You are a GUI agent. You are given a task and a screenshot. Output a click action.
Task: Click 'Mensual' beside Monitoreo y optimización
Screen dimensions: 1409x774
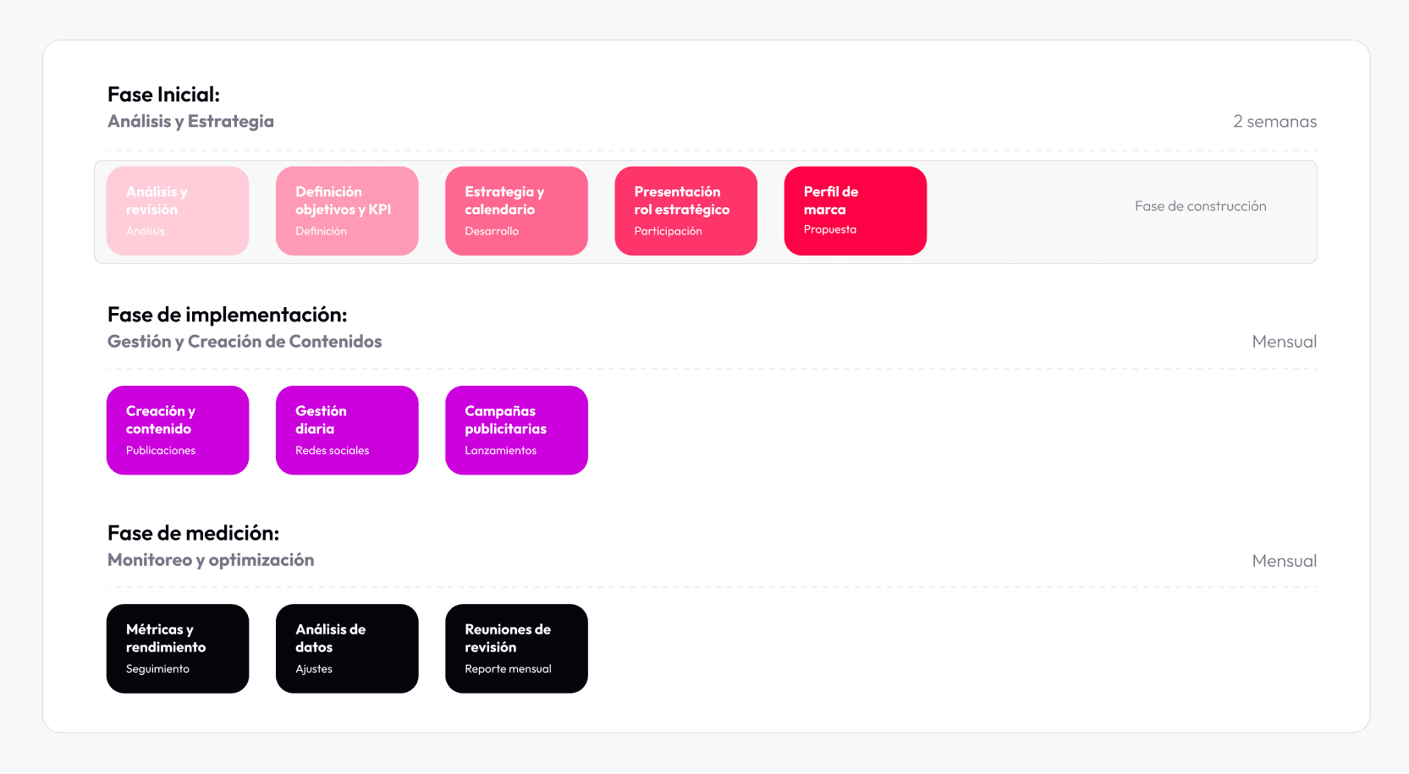click(1284, 561)
